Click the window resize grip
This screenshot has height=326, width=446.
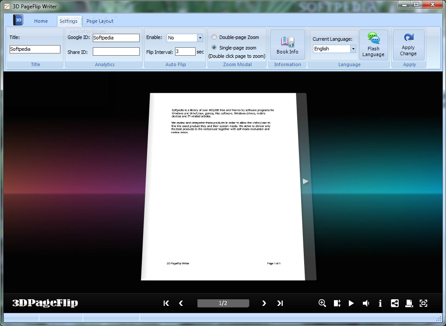[438, 319]
